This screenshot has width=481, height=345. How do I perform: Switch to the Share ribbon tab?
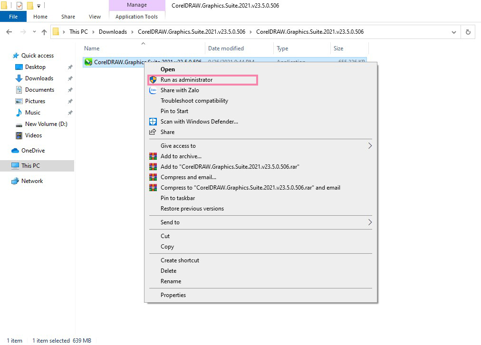coord(68,17)
